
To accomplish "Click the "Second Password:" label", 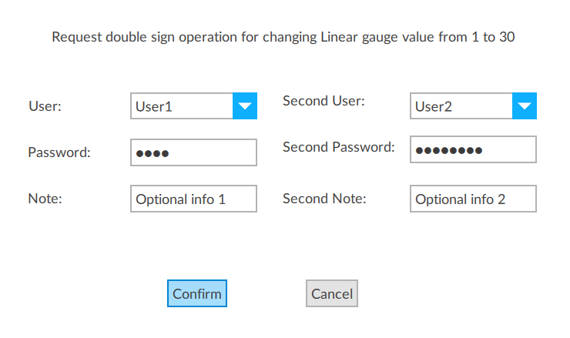I will click(x=338, y=147).
